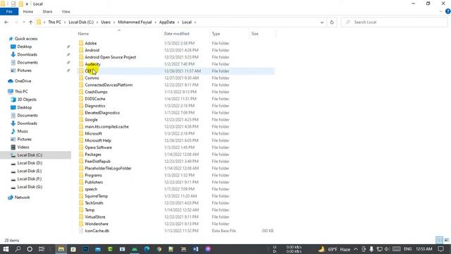Select the Opera Software folder name
Screen dimensions: 451x254
(99, 147)
